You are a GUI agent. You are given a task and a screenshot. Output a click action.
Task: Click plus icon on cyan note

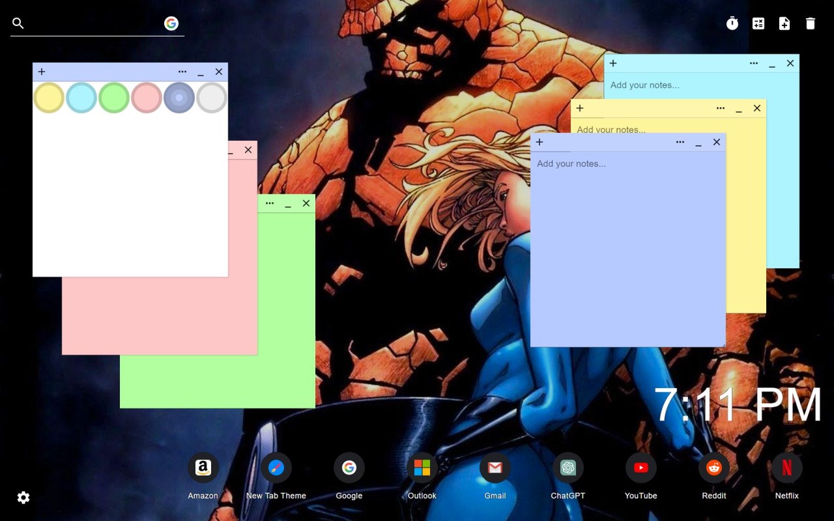(613, 63)
